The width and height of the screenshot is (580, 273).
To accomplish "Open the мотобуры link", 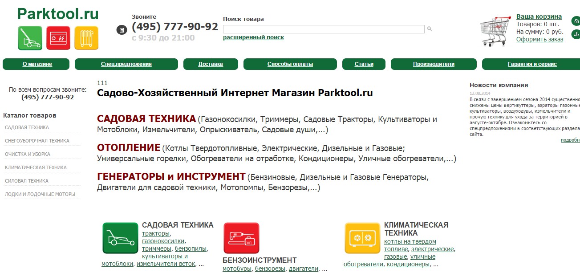I will point(237,269).
